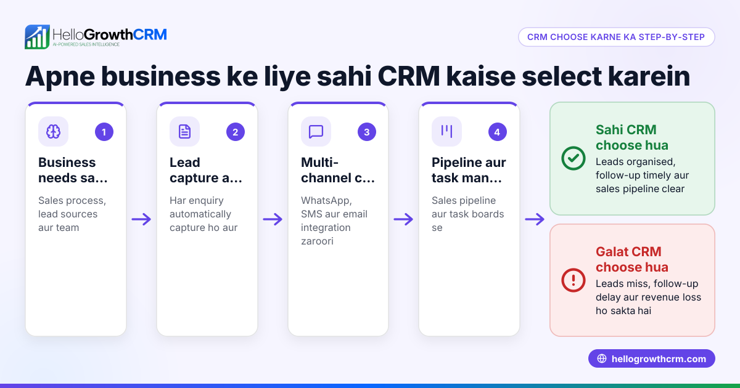Click the brain icon on Business needs card
The width and height of the screenshot is (740, 388).
(x=53, y=131)
